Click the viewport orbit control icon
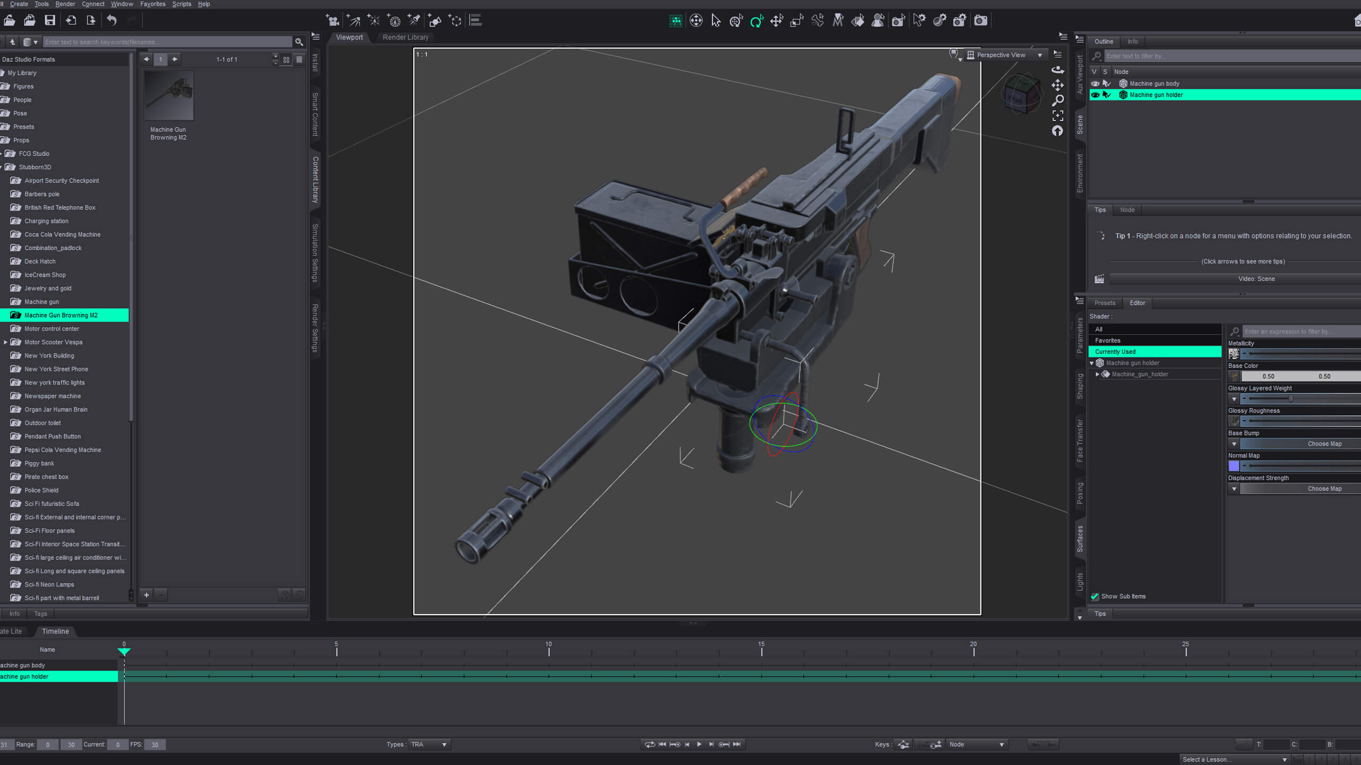 click(1057, 70)
